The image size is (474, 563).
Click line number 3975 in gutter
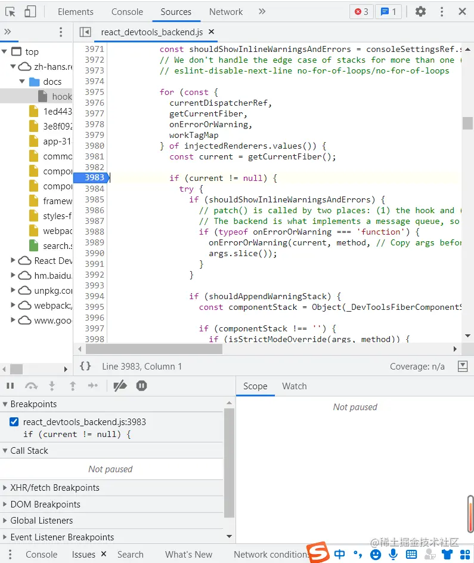[94, 92]
